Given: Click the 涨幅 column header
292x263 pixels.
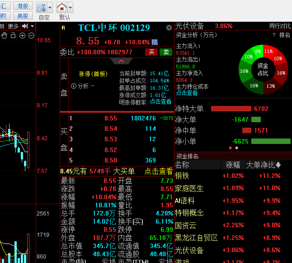Looking at the screenshot, I should point(233,165).
